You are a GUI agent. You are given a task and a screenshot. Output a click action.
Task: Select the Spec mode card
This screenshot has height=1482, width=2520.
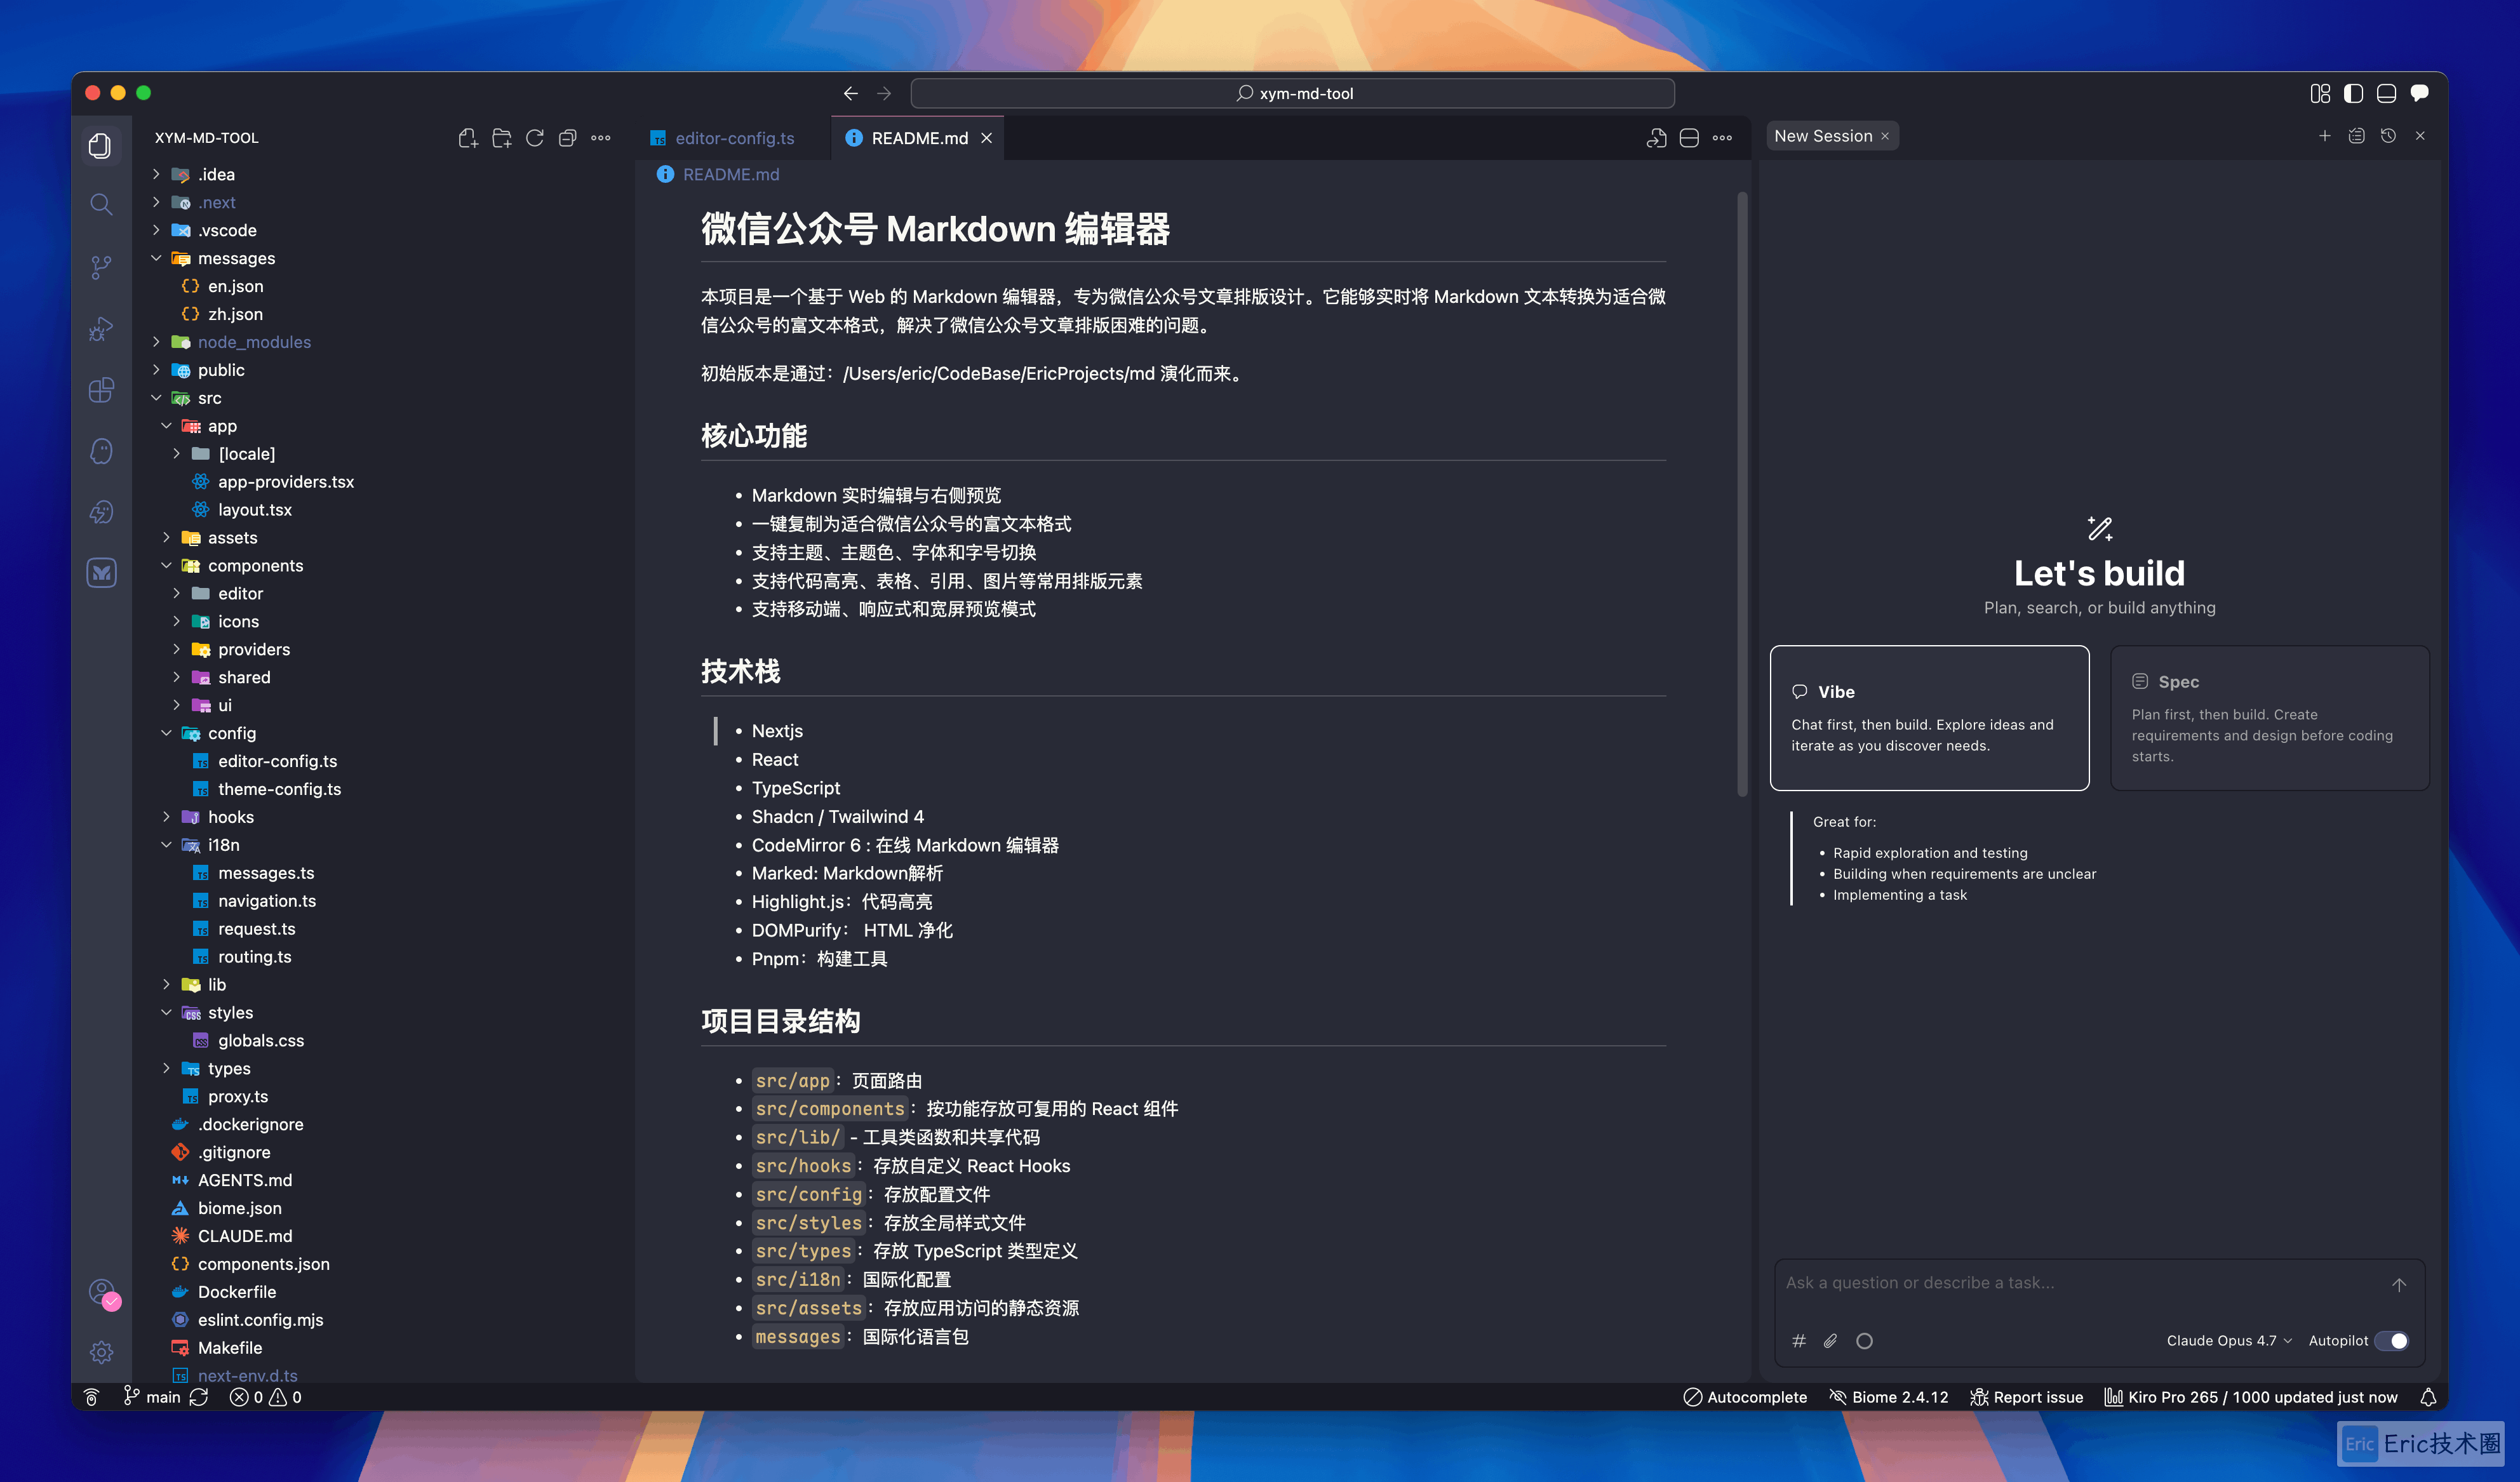(x=2270, y=718)
